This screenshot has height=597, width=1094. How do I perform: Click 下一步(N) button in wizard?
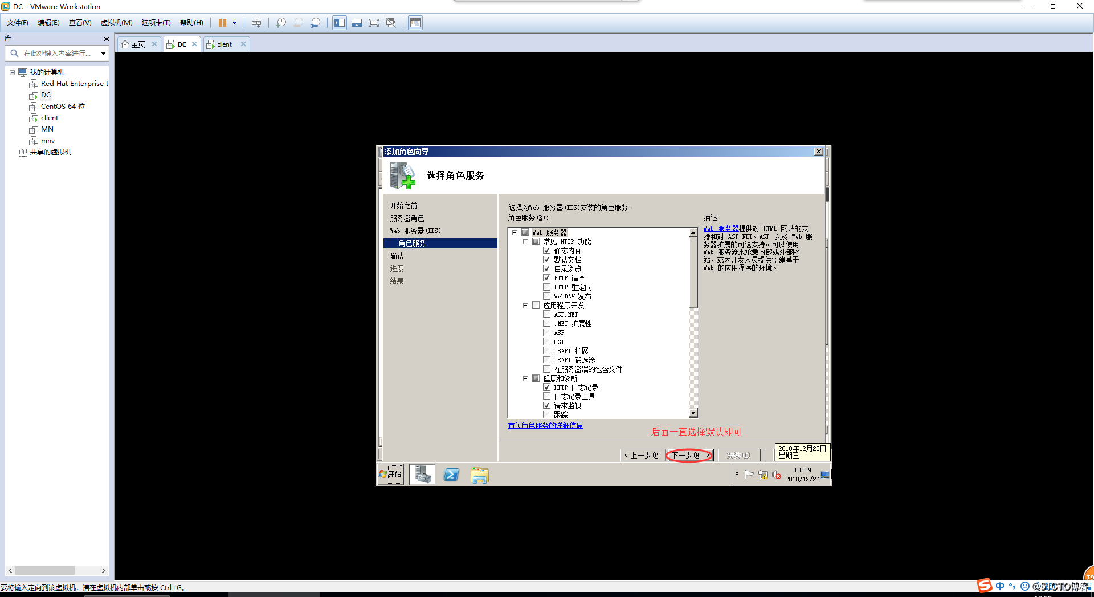pos(689,455)
